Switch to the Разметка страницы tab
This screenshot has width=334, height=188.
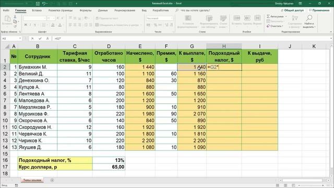[61, 10]
